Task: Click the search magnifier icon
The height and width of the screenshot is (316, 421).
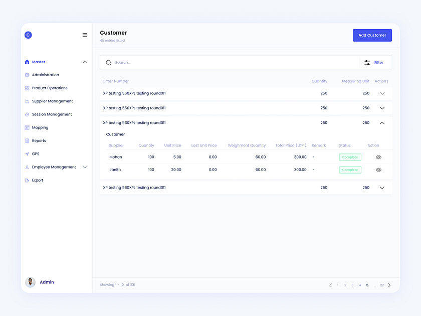Action: [108, 63]
